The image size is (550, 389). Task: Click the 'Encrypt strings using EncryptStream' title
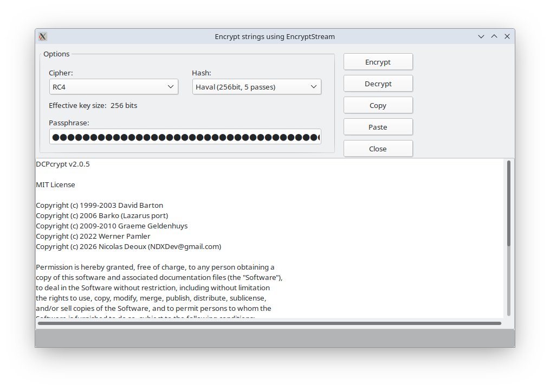pos(275,36)
